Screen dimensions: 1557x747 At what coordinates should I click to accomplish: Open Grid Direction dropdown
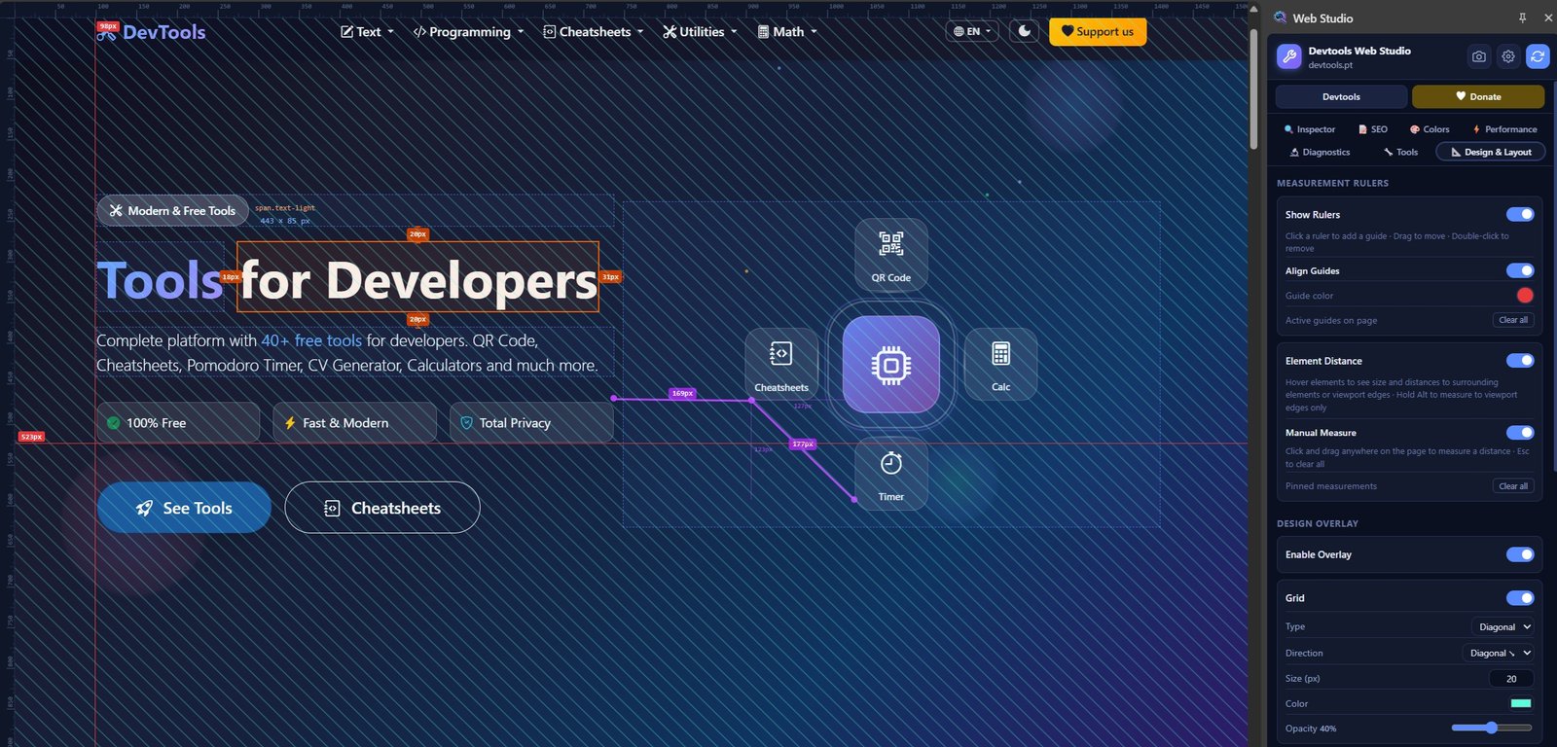1499,653
